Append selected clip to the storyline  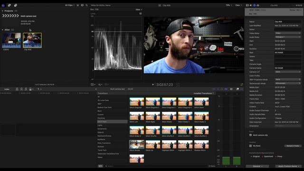(26, 89)
